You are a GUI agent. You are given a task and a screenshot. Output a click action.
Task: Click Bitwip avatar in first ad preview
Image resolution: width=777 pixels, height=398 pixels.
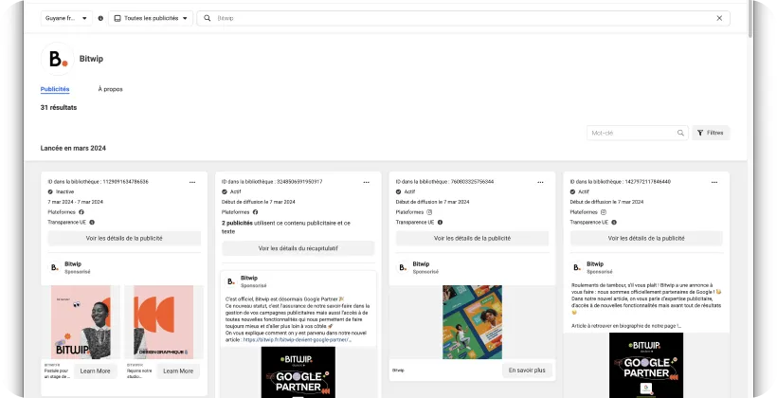[x=55, y=267]
